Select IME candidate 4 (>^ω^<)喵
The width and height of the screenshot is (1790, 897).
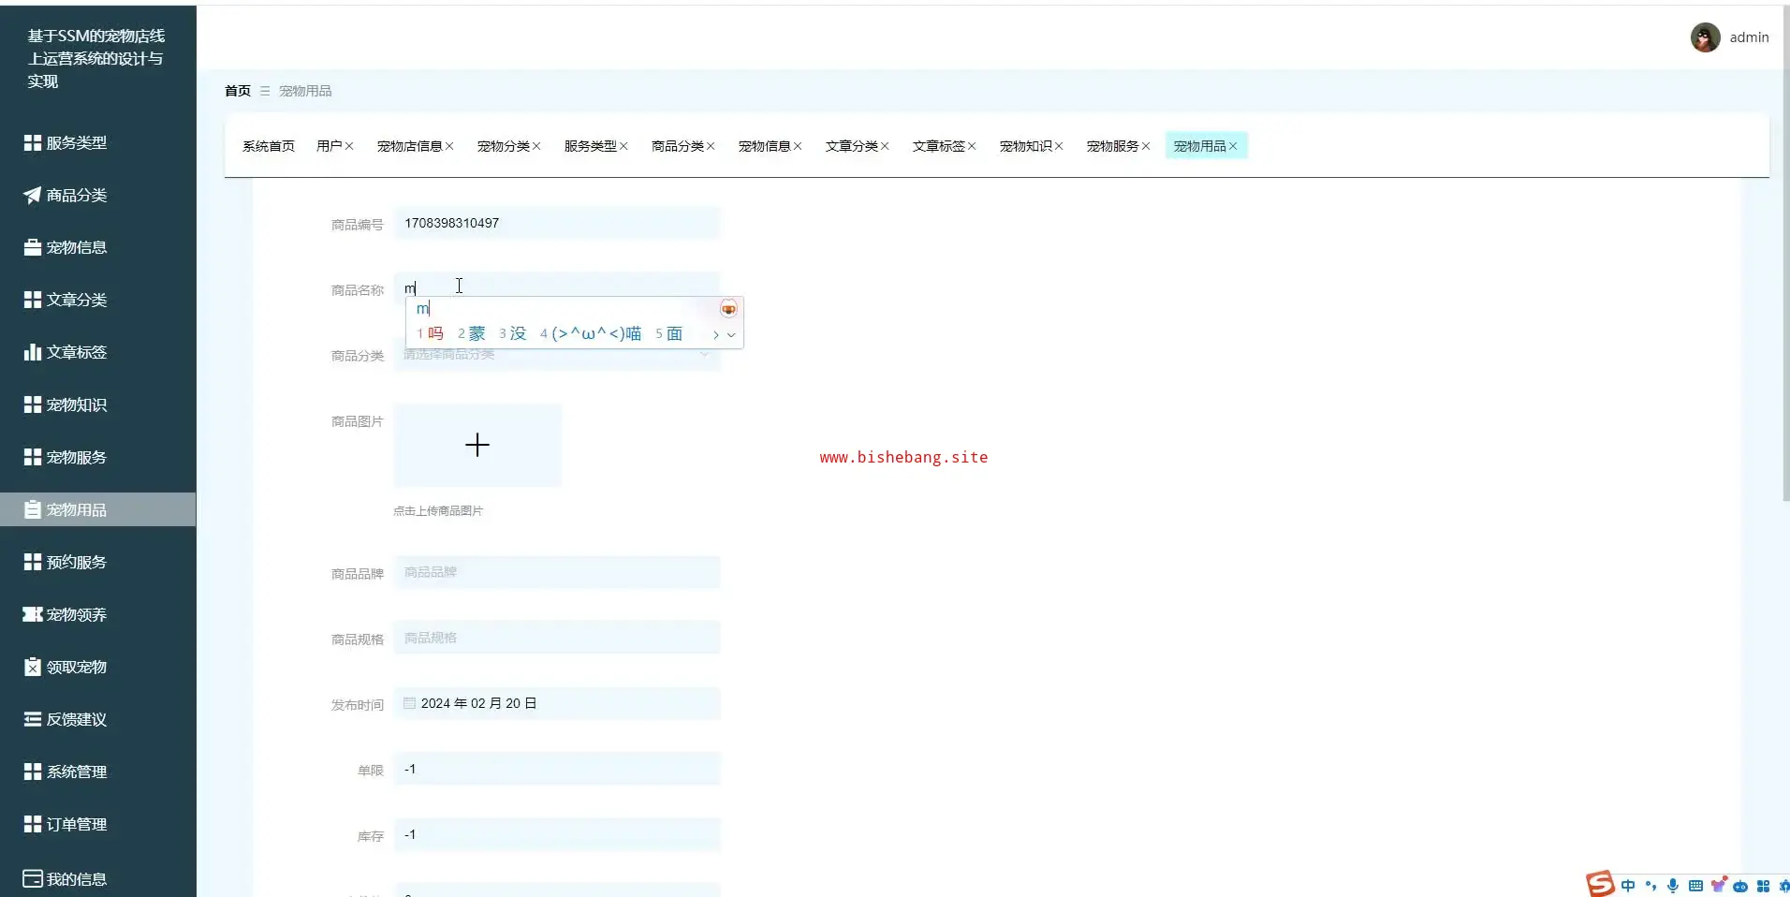coord(591,333)
